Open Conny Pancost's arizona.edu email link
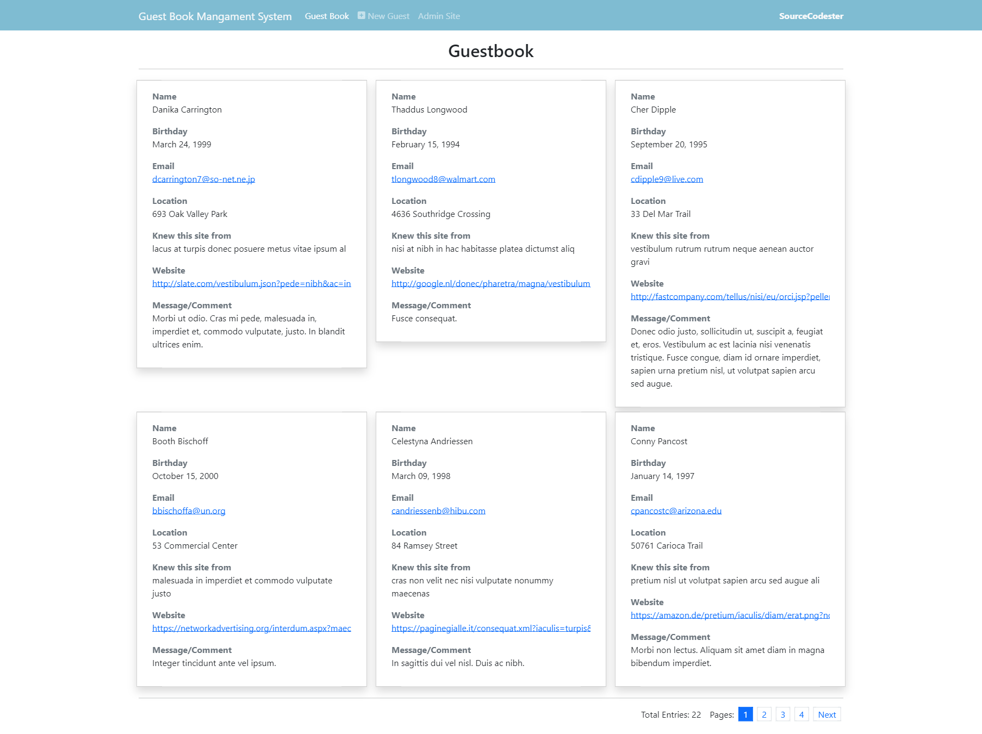Screen dimensions: 982x734 (676, 511)
